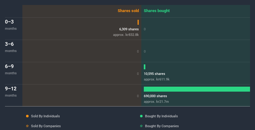Click the 10,595 shares value
The image size is (255, 130).
pyautogui.click(x=154, y=74)
